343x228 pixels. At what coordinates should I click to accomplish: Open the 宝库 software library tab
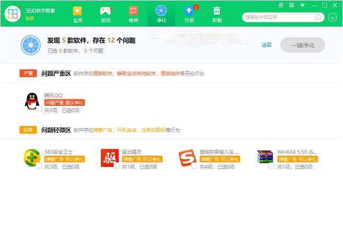pyautogui.click(x=78, y=14)
